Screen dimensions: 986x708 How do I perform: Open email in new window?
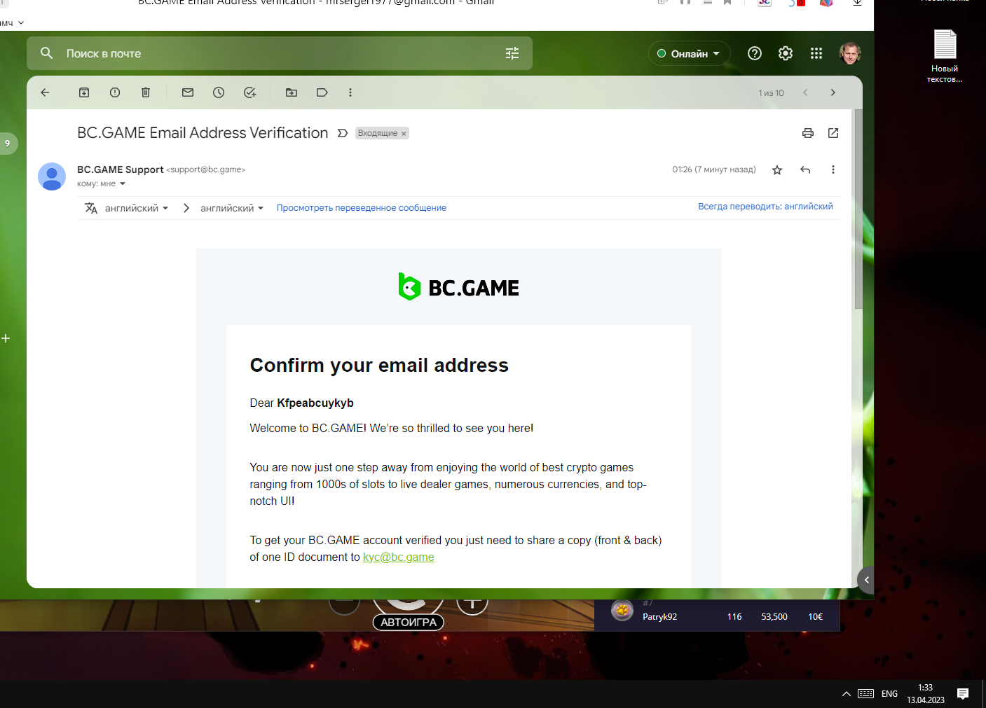[833, 133]
